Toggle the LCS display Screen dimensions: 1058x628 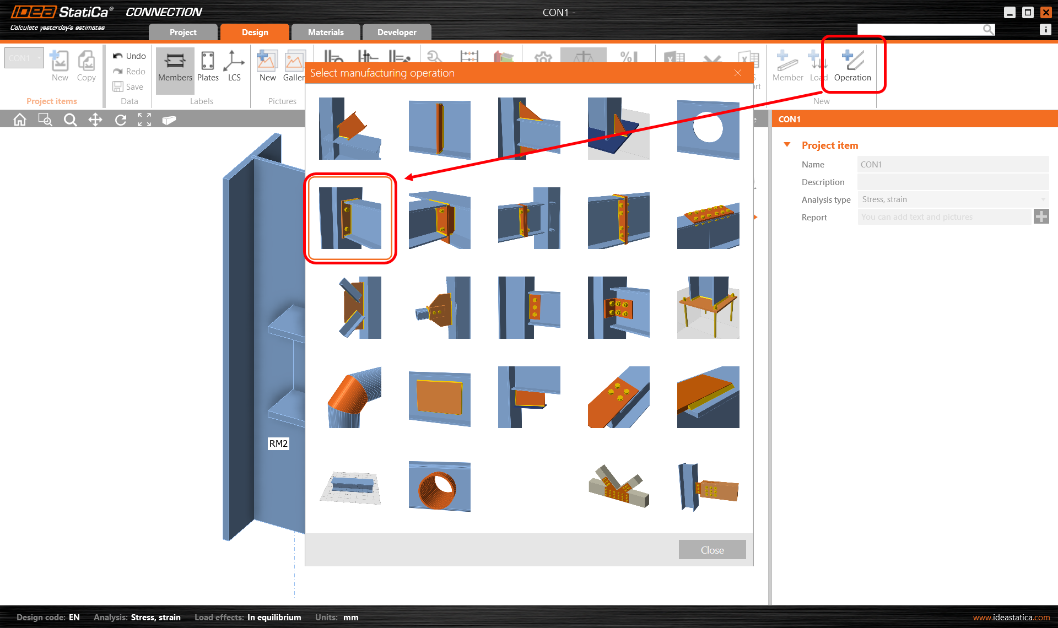[234, 66]
